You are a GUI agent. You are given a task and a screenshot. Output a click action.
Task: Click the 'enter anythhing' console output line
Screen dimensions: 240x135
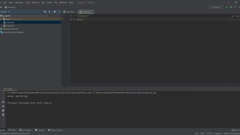pyautogui.click(x=18, y=96)
